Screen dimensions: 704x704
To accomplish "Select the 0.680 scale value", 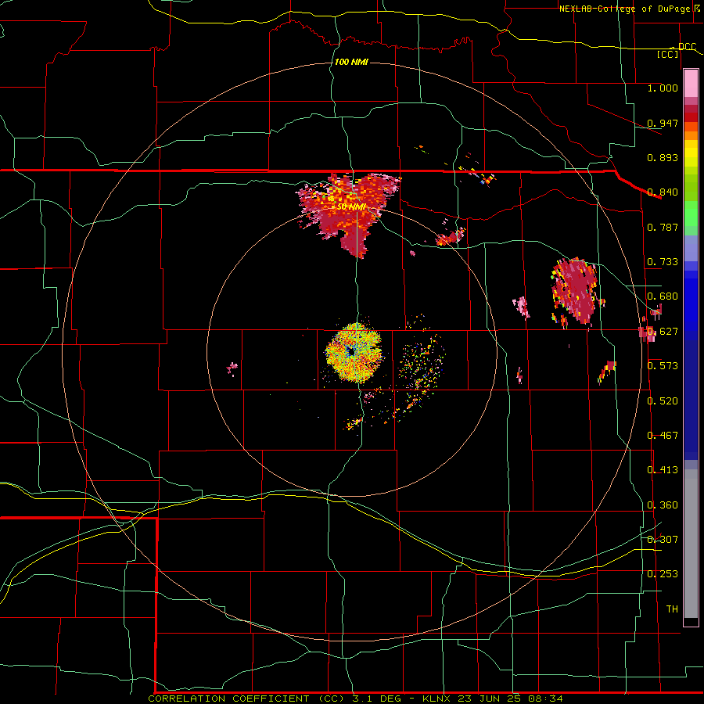I will [663, 296].
